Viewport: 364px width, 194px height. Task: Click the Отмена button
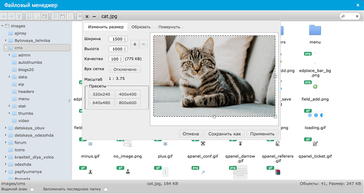tap(191, 134)
